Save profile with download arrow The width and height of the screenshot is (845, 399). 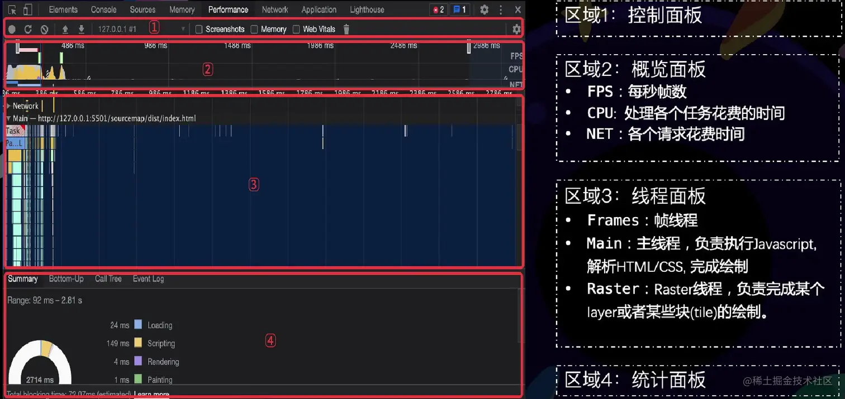point(82,29)
